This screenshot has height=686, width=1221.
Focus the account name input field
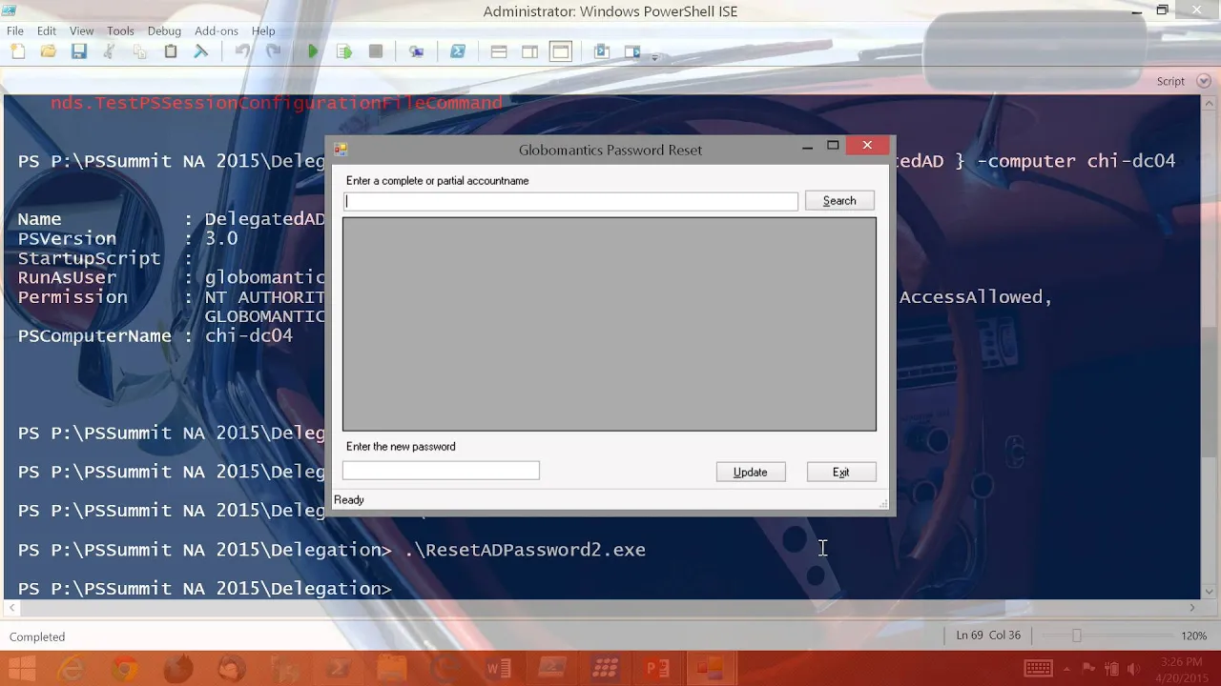pos(570,201)
